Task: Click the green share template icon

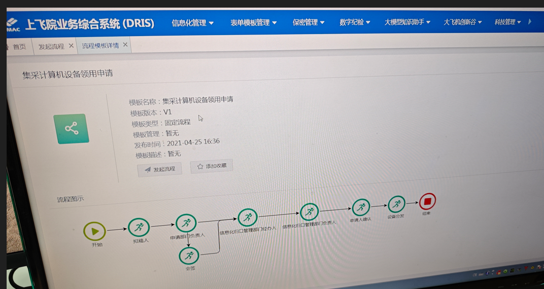Action: point(72,129)
